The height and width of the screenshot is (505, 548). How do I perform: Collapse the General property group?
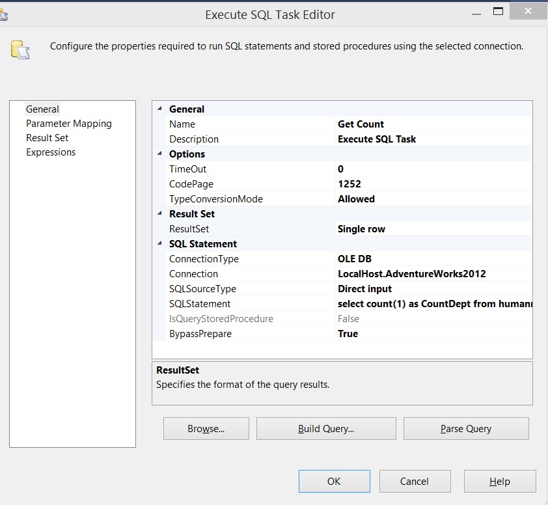tap(159, 109)
